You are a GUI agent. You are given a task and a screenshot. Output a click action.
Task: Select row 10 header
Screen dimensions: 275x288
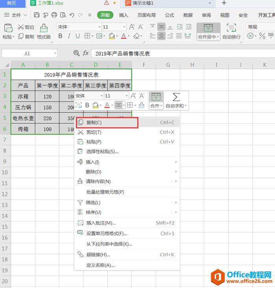pyautogui.click(x=5, y=172)
